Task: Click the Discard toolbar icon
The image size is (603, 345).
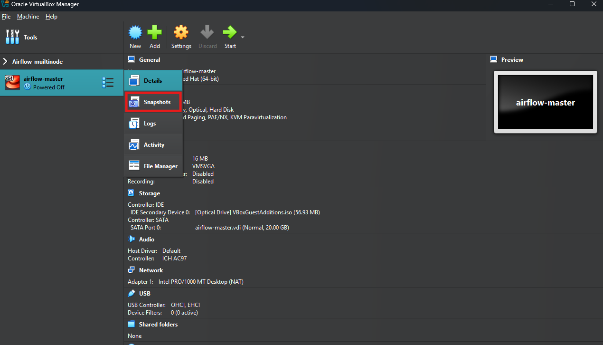Action: 207,32
